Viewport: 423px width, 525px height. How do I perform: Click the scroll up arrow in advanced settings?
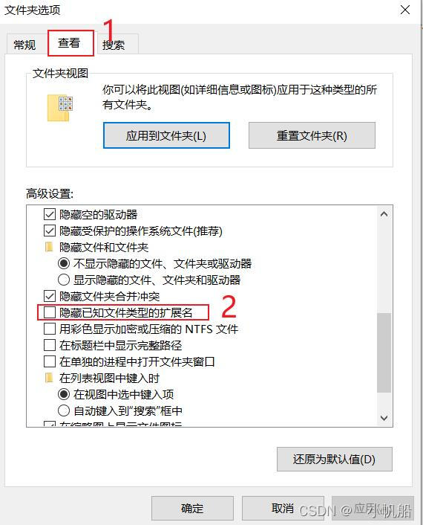(x=384, y=214)
